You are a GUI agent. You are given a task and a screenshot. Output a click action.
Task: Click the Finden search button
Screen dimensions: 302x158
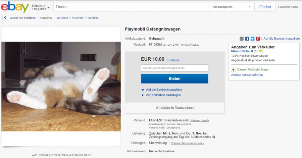[x=265, y=7]
